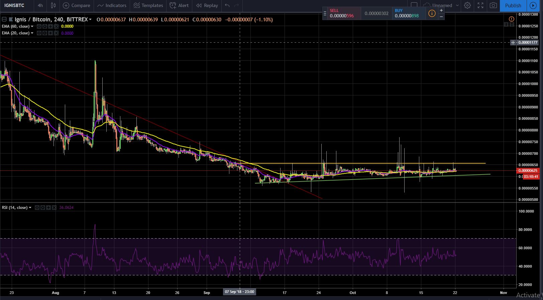The height and width of the screenshot is (300, 543).
Task: Click the 0.00001177 crosshair price label
Action: click(528, 42)
